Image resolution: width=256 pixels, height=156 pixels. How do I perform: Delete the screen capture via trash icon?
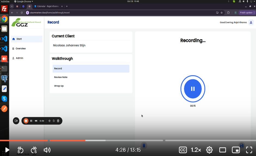point(58,121)
